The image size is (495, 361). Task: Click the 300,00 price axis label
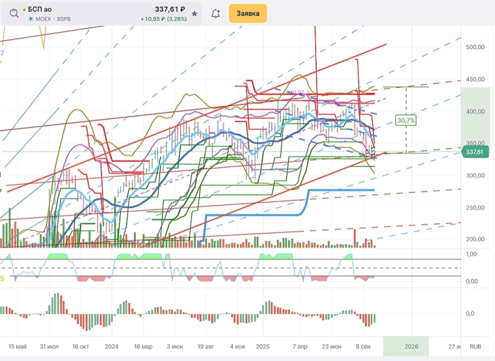475,176
